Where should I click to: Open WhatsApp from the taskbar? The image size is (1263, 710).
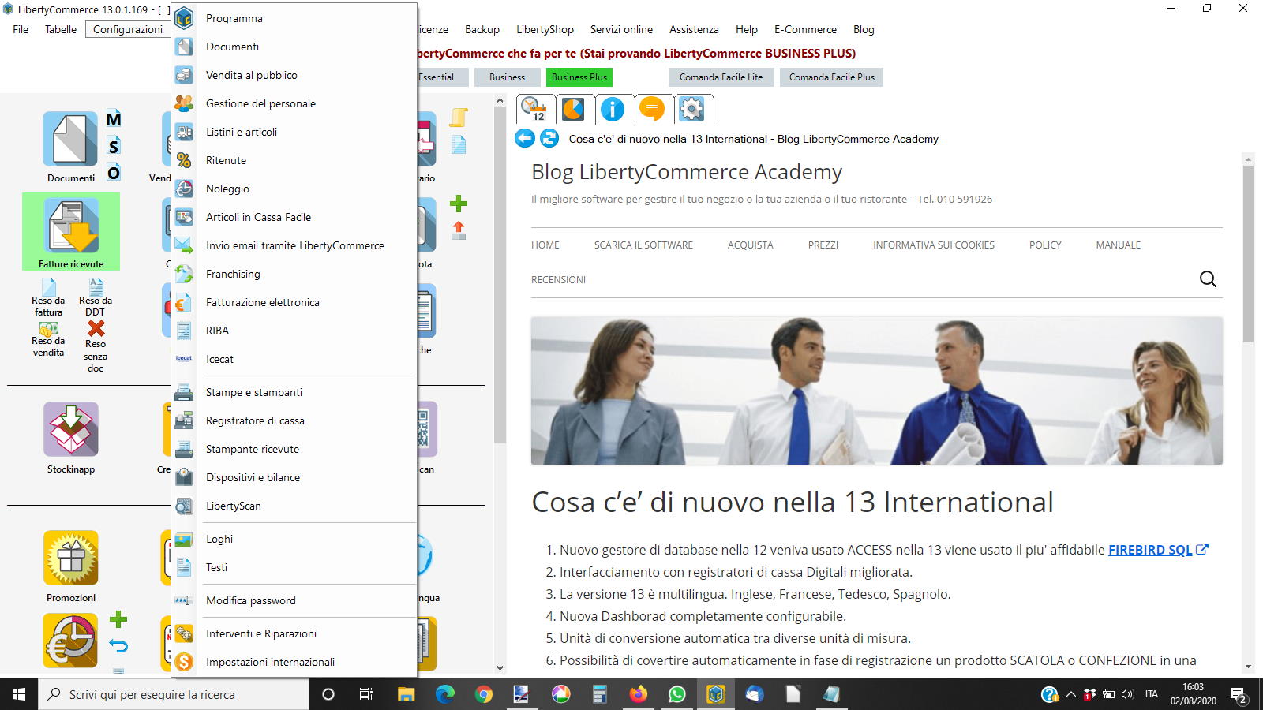[676, 694]
